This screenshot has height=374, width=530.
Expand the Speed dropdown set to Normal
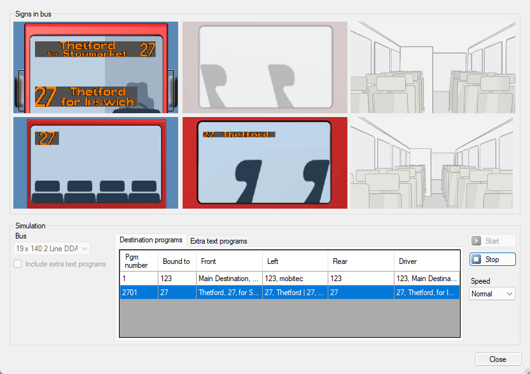[x=492, y=294]
